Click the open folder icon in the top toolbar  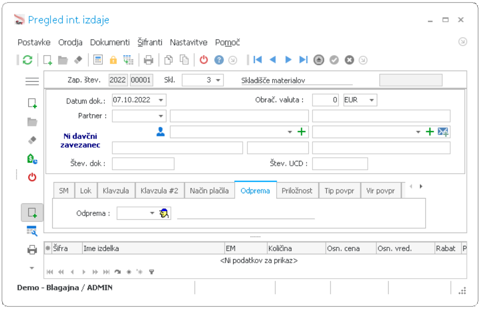point(63,60)
